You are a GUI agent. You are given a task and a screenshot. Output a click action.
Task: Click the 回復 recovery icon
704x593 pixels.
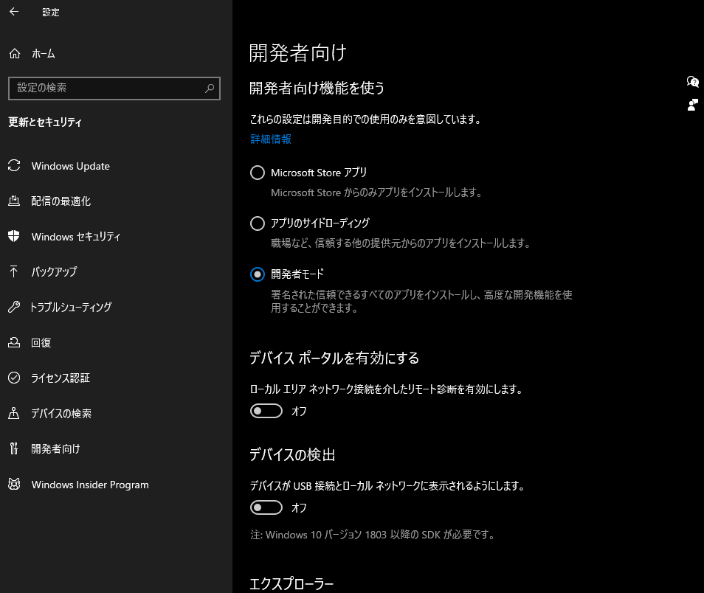click(14, 342)
